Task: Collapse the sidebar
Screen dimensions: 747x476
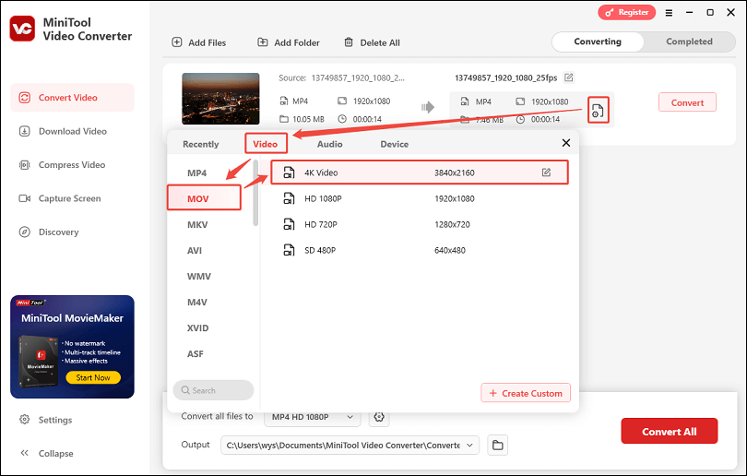Action: [x=47, y=453]
